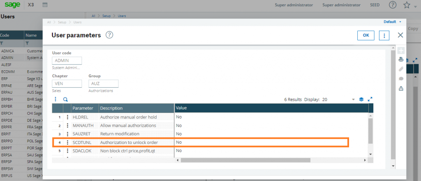421x181 pixels.
Task: Open the Default view dropdown
Action: coord(392,22)
